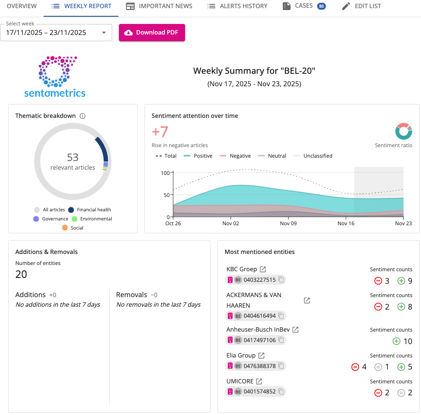Switch to the Important News tab

pyautogui.click(x=159, y=6)
